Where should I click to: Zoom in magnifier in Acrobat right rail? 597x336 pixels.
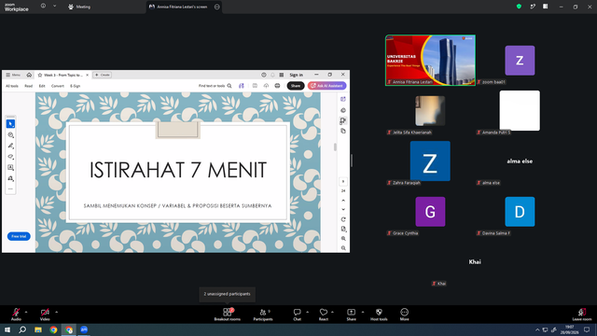click(x=343, y=239)
